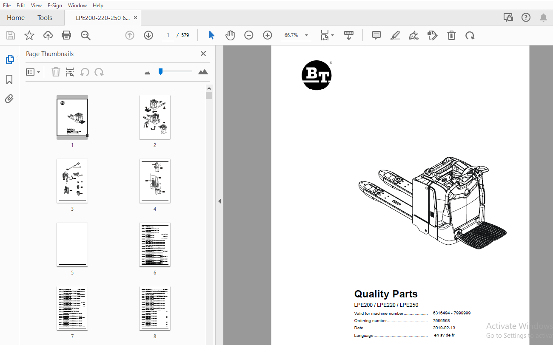Open the Page Thumbnails sidebar icon
Screen dimensions: 553x345
click(x=10, y=59)
